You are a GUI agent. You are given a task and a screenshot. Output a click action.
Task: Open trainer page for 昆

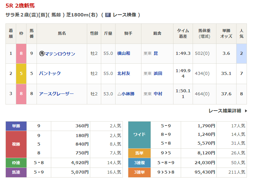point(156,53)
